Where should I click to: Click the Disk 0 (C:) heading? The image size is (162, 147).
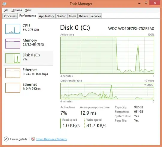(75, 28)
